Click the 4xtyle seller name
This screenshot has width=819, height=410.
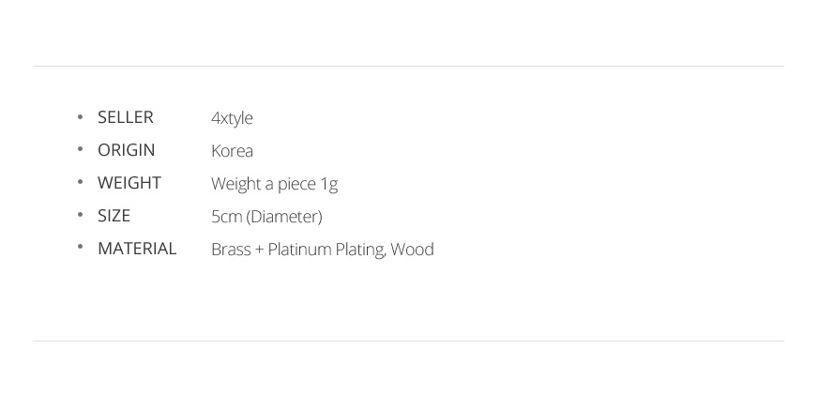[x=232, y=118]
